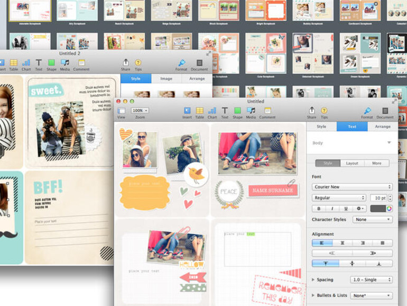Select the Adorable Scrapbook template thumbnail

coord(30,12)
